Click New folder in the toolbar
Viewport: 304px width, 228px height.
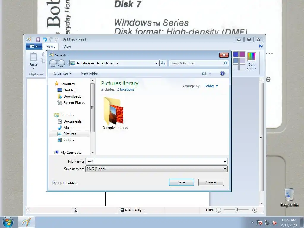coord(89,73)
